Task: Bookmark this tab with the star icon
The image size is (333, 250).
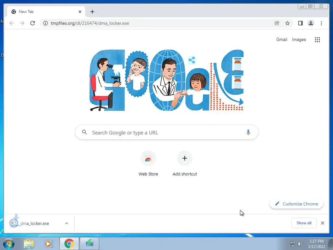Action: click(287, 23)
